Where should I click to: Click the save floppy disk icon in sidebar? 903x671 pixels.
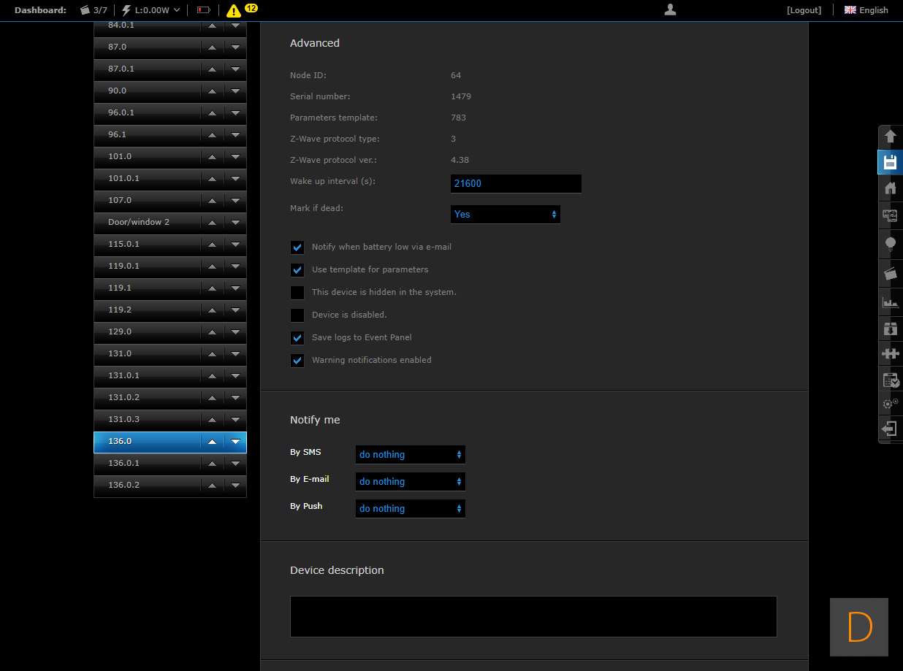(x=890, y=162)
